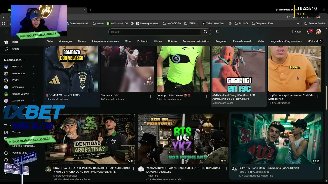
Task: Open options for Sin Receta video
Action: click(x=320, y=169)
